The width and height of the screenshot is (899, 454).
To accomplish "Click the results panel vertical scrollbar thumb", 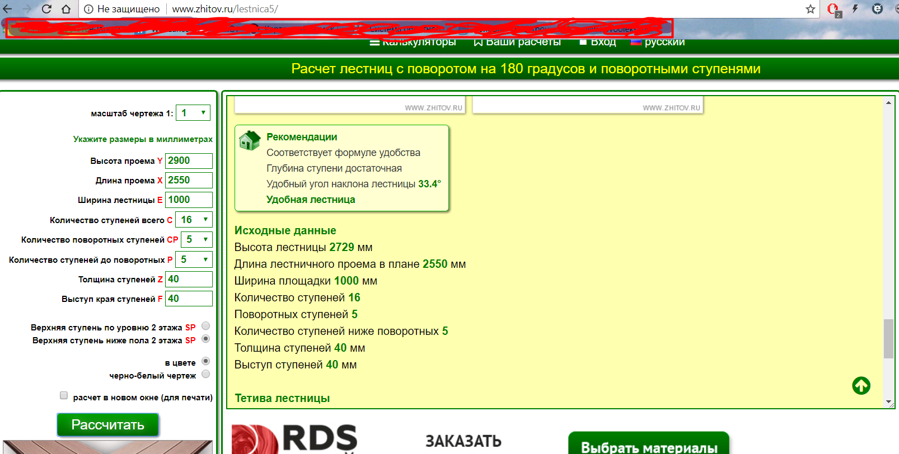I will (888, 338).
